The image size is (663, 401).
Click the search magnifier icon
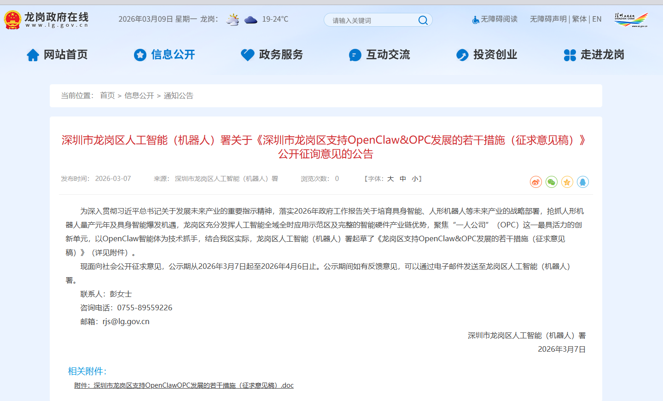tap(423, 20)
